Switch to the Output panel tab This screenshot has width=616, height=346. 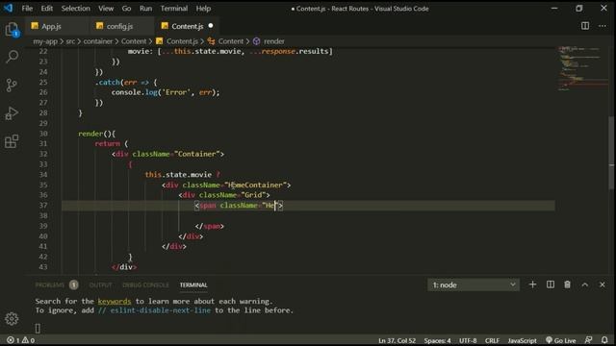coord(100,284)
